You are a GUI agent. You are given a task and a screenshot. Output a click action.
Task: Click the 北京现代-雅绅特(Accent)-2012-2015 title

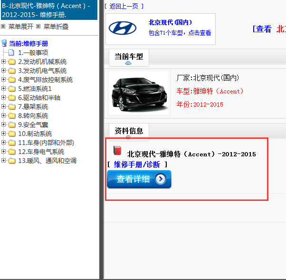(191, 154)
